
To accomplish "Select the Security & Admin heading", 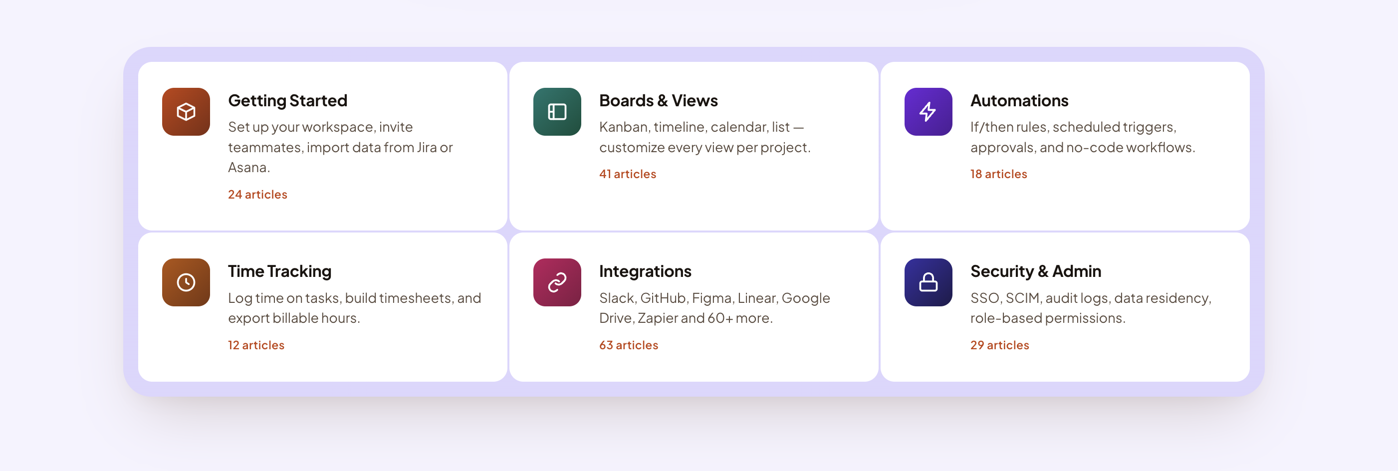I will pyautogui.click(x=1035, y=271).
